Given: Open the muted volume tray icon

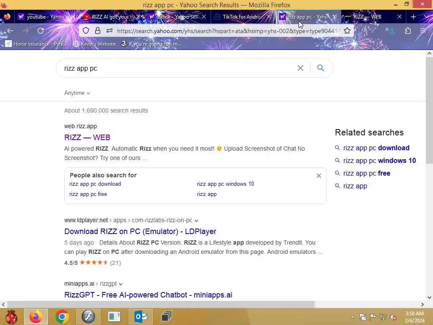Looking at the screenshot, I should [393, 317].
